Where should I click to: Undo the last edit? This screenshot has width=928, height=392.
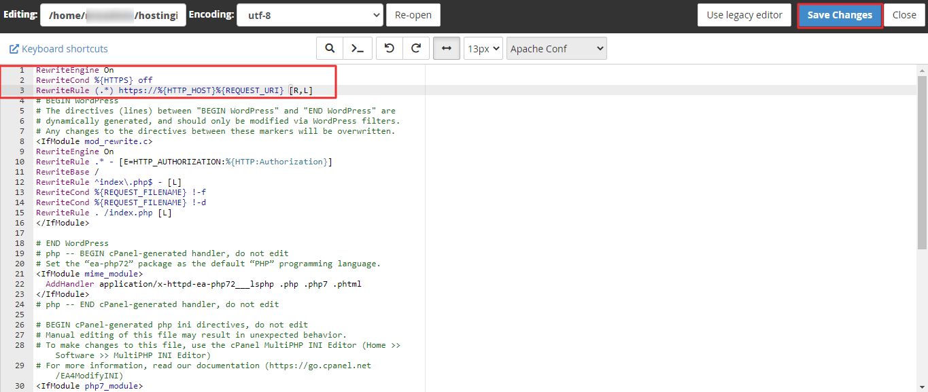point(390,48)
